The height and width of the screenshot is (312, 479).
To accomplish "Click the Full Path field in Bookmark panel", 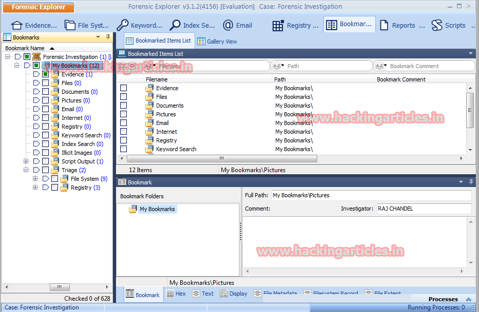I will (372, 195).
